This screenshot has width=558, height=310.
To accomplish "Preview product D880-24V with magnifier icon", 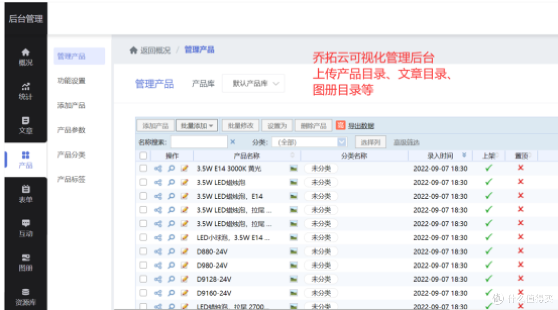I will 171,251.
